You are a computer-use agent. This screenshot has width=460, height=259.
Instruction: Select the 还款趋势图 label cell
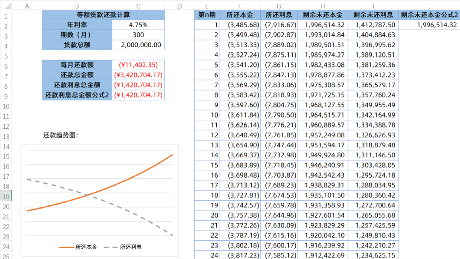pos(61,135)
